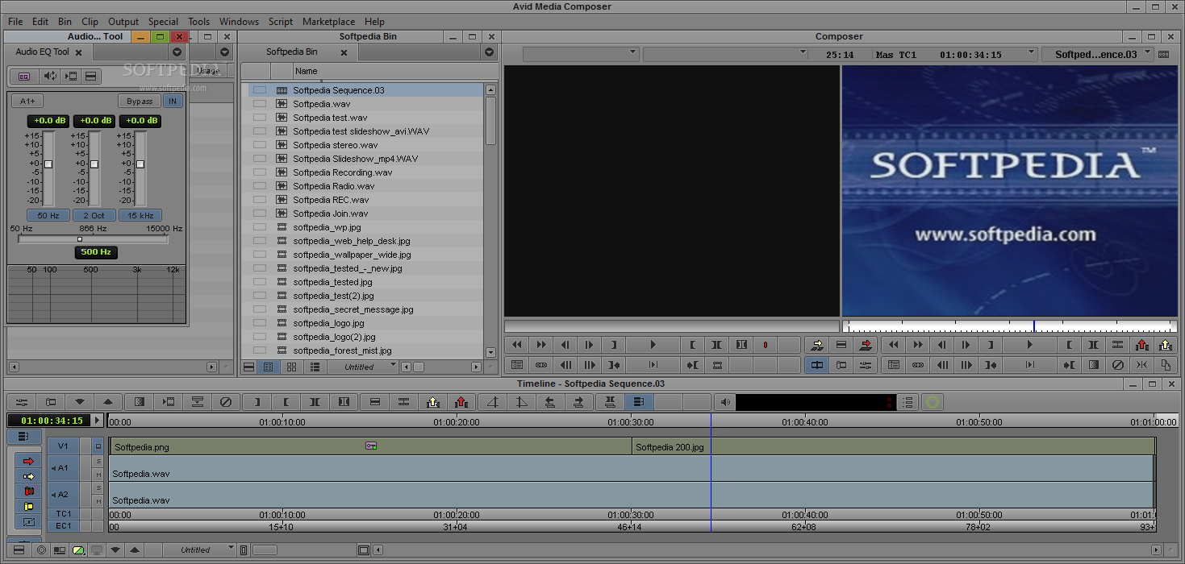Open the Windows menu

pyautogui.click(x=239, y=22)
